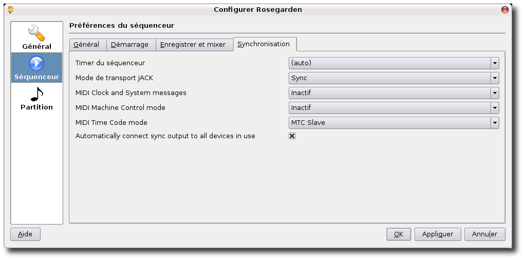The width and height of the screenshot is (524, 260).
Task: Expand MIDI Machine Control mode dropdown
Action: coord(394,107)
